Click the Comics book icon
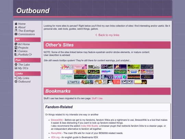The image size is (185, 139). pos(16,51)
